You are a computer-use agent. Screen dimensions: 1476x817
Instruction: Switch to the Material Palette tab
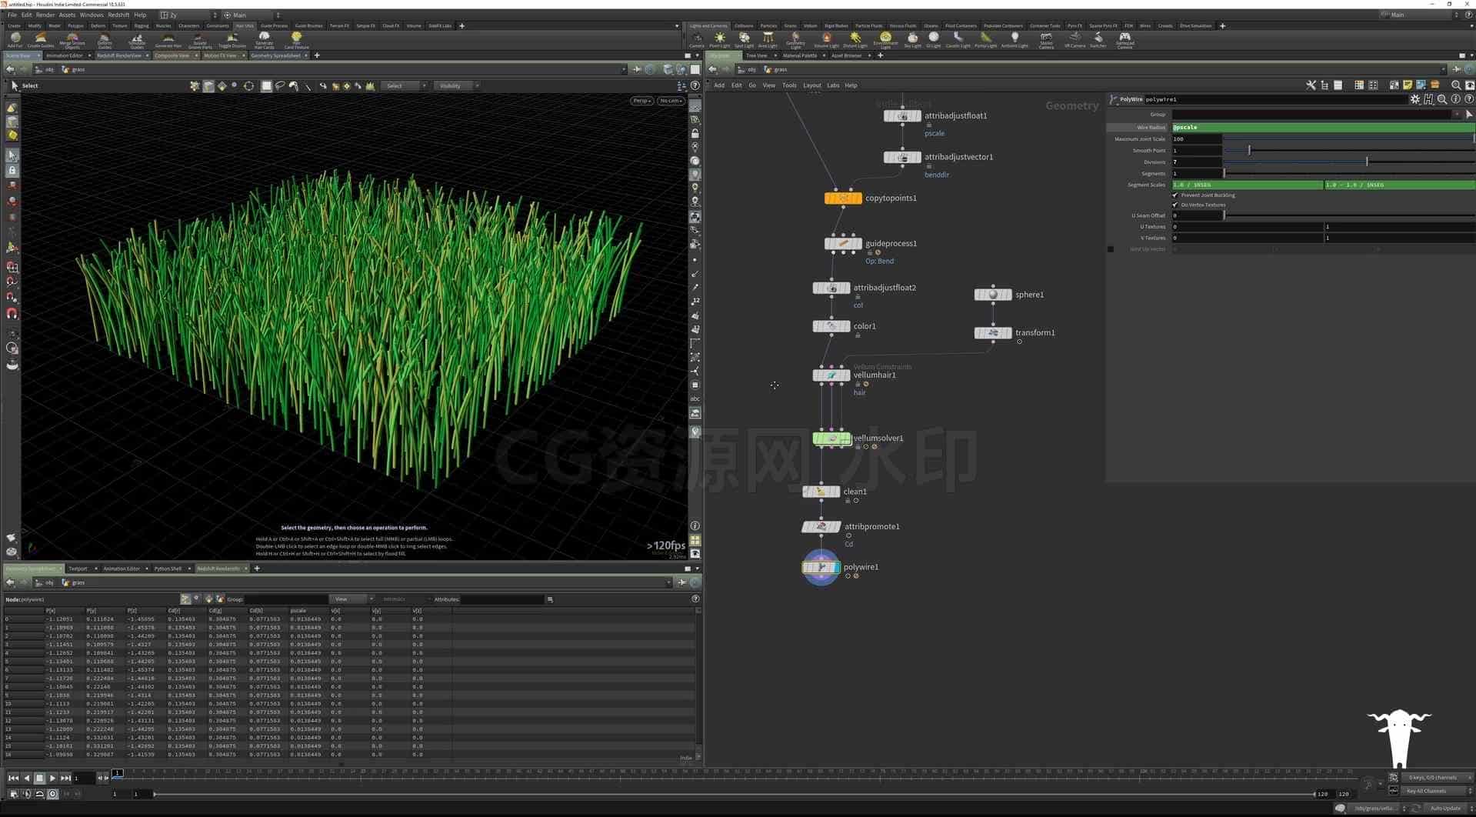coord(800,55)
